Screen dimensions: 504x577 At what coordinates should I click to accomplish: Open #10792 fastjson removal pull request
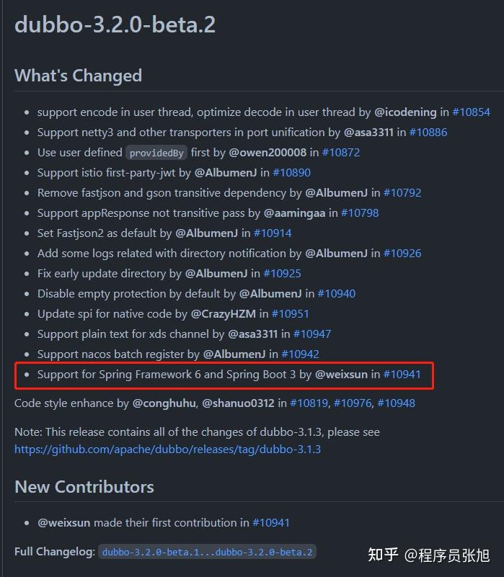[x=402, y=193]
